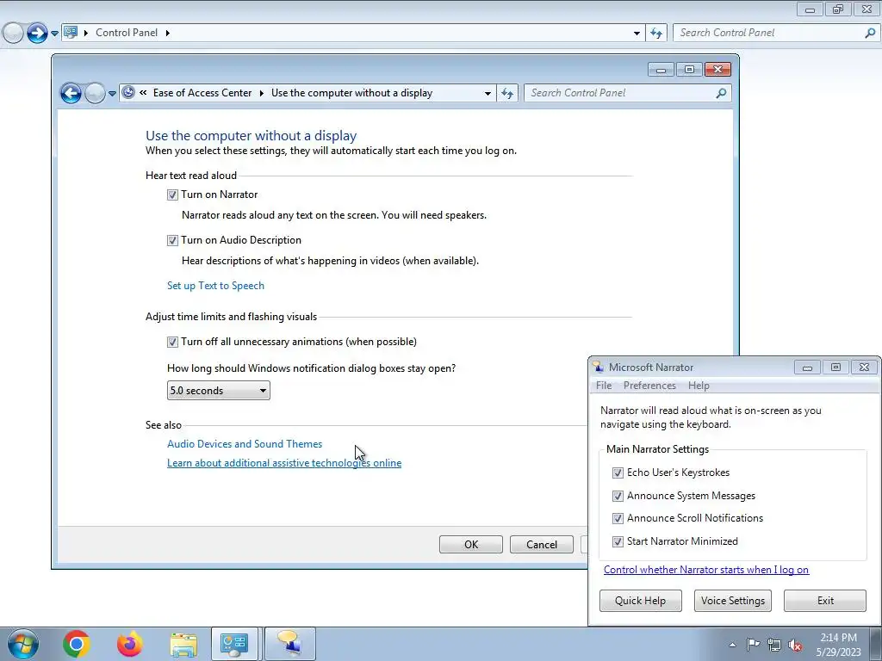Screen dimensions: 882x661
Task: Open the Preferences menu in Narrator
Action: coord(649,386)
